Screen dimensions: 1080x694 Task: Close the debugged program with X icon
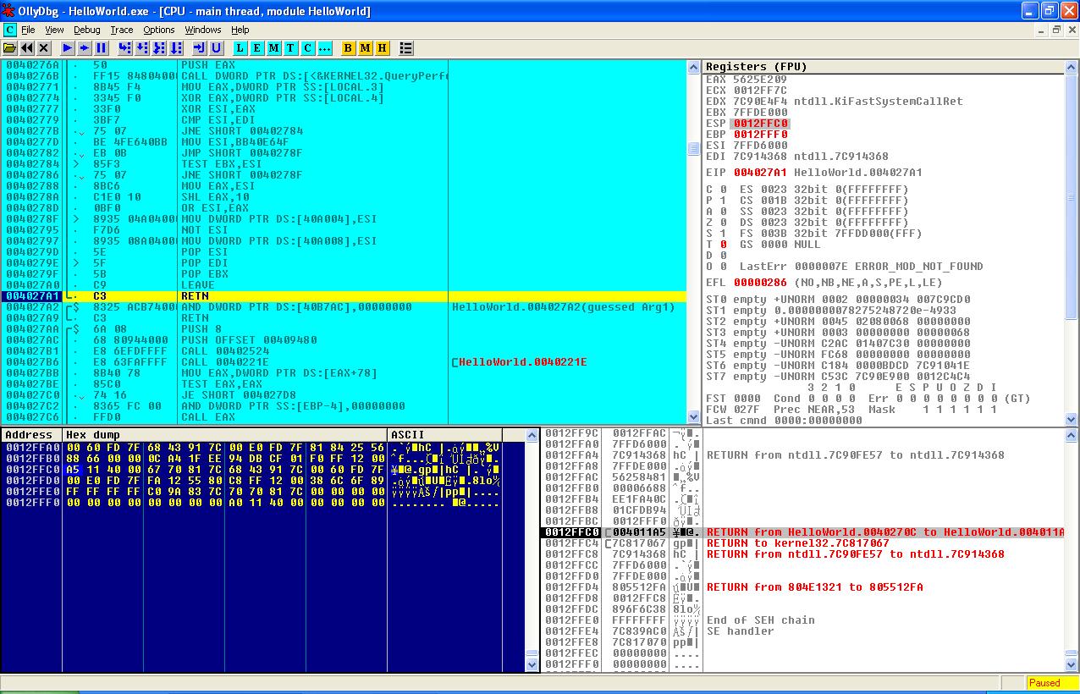pos(44,48)
